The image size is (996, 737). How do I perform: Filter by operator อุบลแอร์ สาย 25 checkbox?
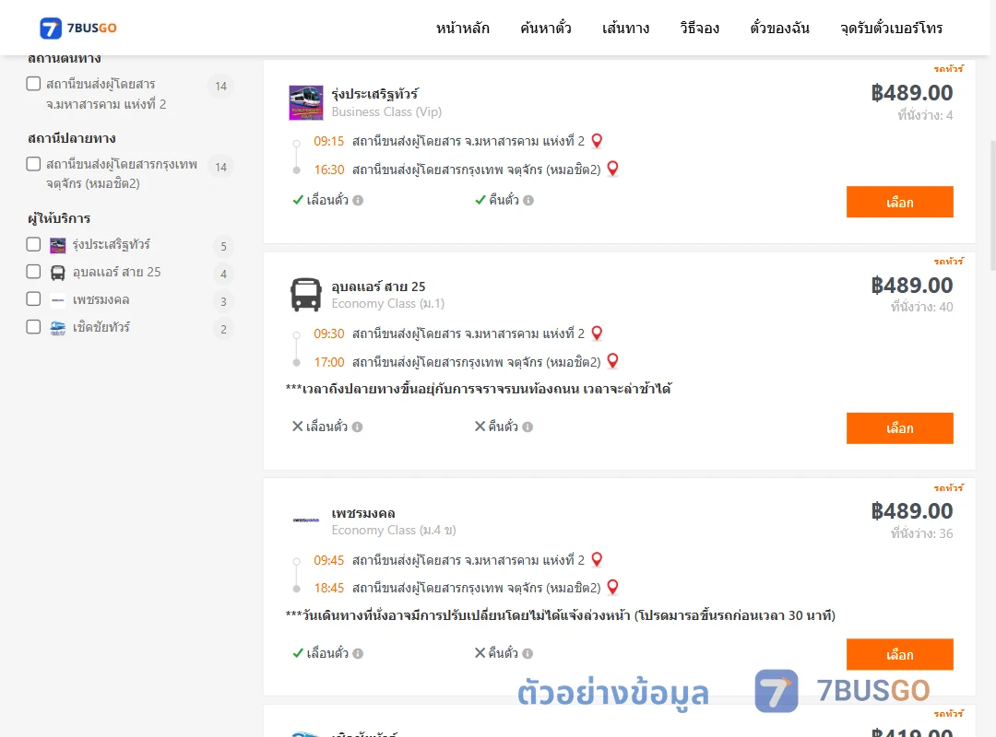pyautogui.click(x=34, y=272)
